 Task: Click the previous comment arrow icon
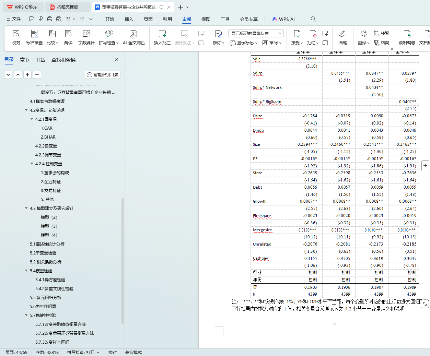[201, 33]
